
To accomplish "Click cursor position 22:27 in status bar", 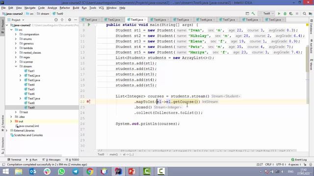I will point(260,164).
